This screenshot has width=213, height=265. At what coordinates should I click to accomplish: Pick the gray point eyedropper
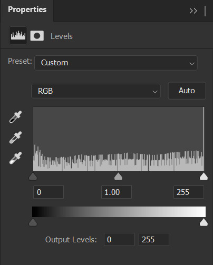(x=15, y=138)
